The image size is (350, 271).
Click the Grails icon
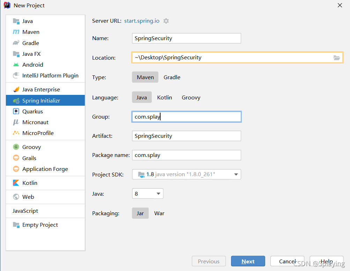tap(16, 158)
